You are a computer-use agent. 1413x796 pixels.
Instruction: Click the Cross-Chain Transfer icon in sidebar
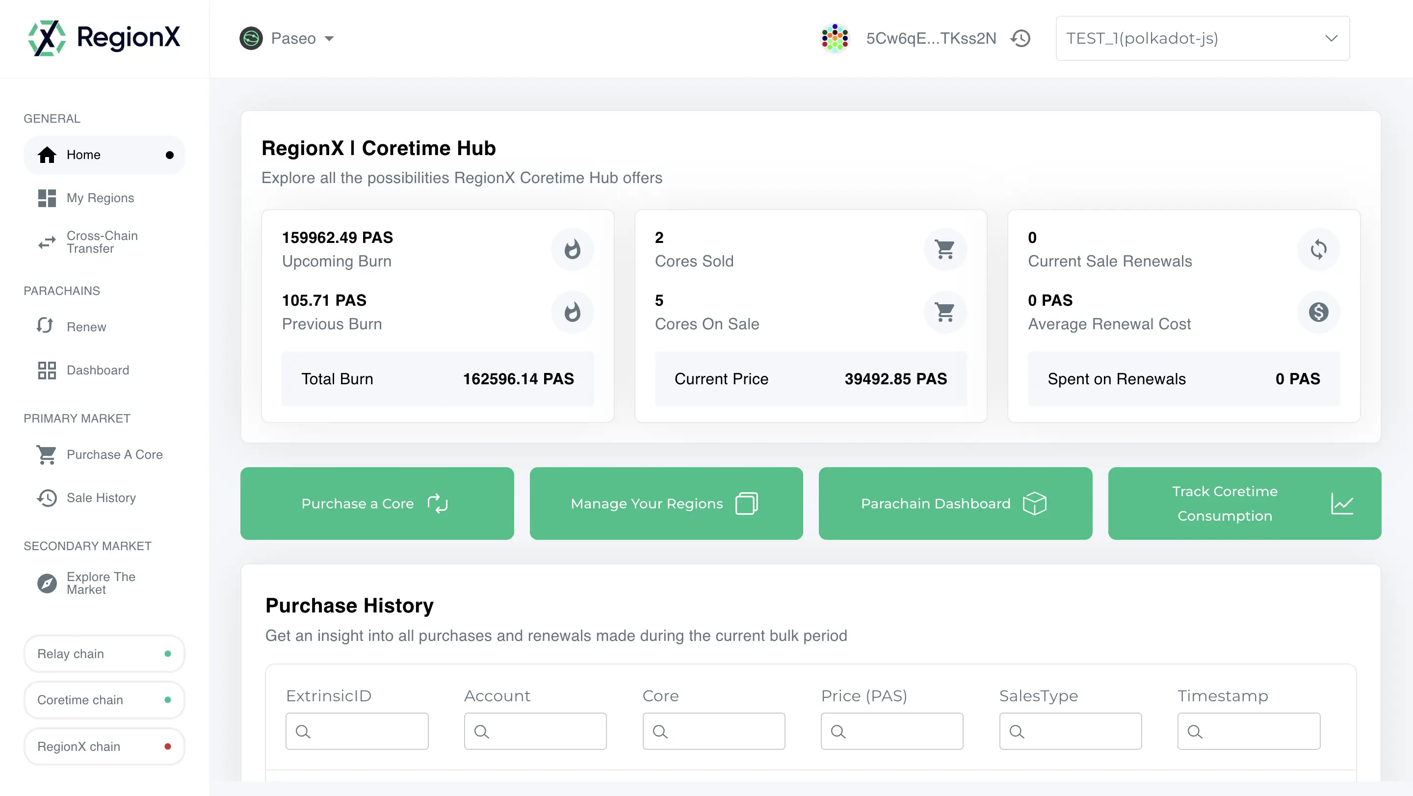(46, 242)
